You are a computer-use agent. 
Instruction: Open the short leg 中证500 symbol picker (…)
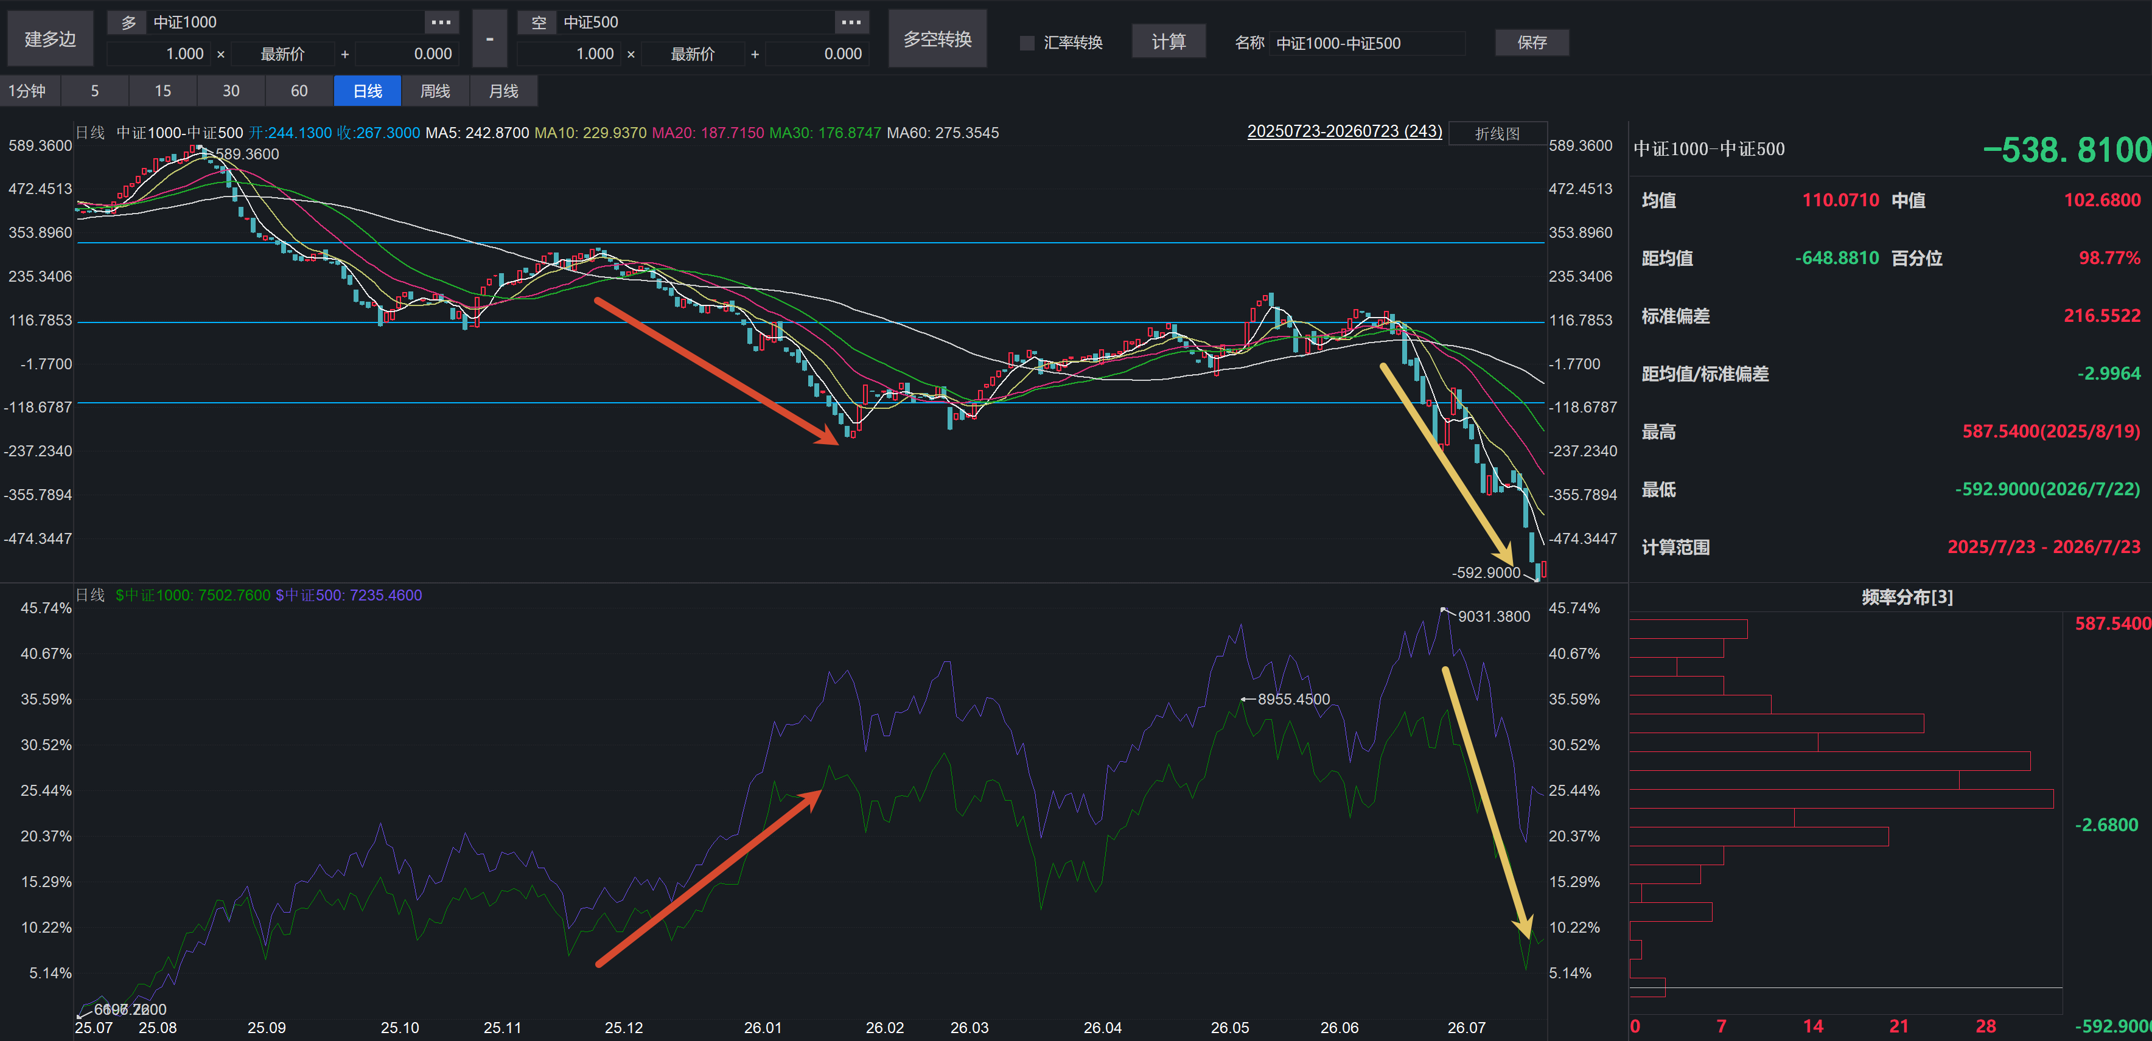(850, 23)
